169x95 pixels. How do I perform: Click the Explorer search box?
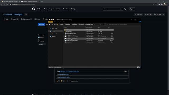coord(123,25)
